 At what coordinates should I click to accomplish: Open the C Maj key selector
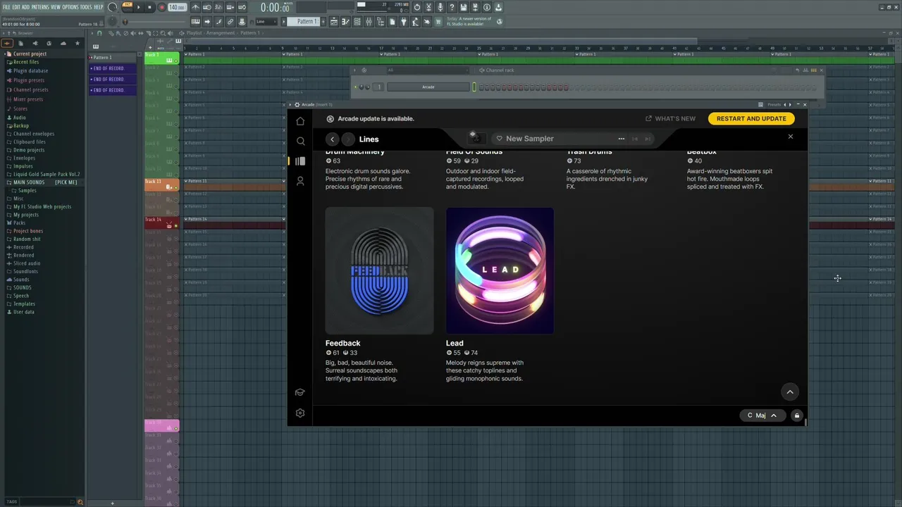(x=762, y=415)
